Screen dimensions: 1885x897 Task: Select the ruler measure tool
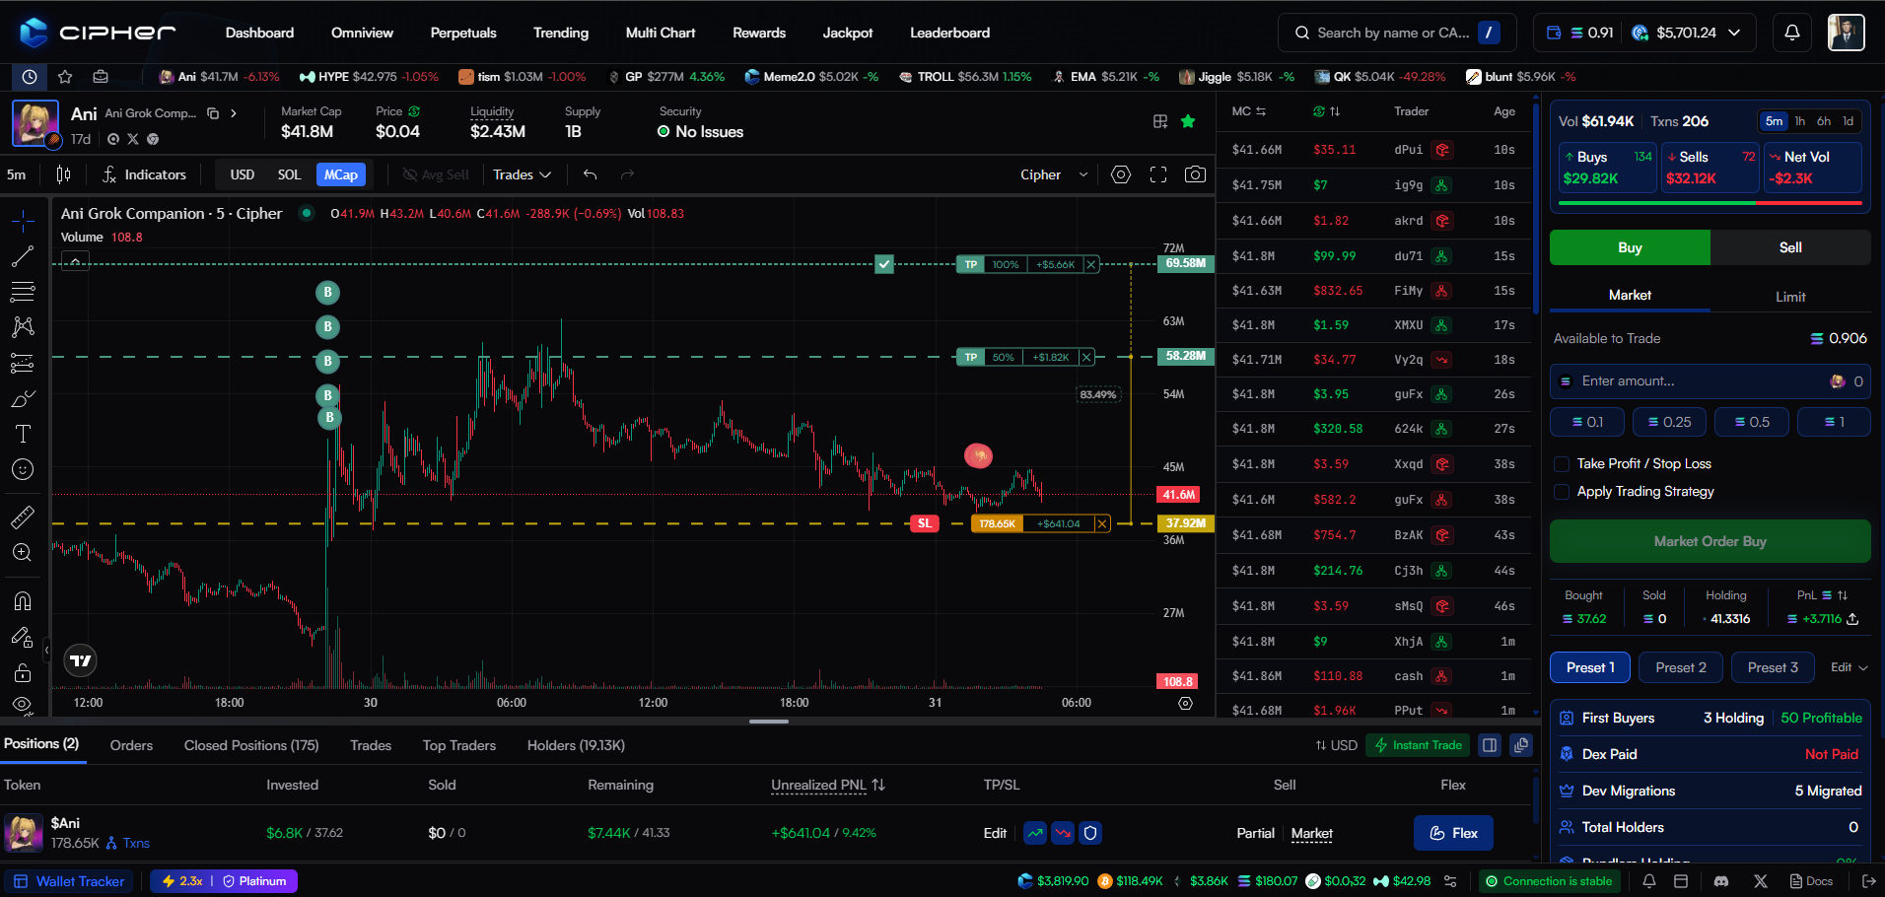coord(23,517)
